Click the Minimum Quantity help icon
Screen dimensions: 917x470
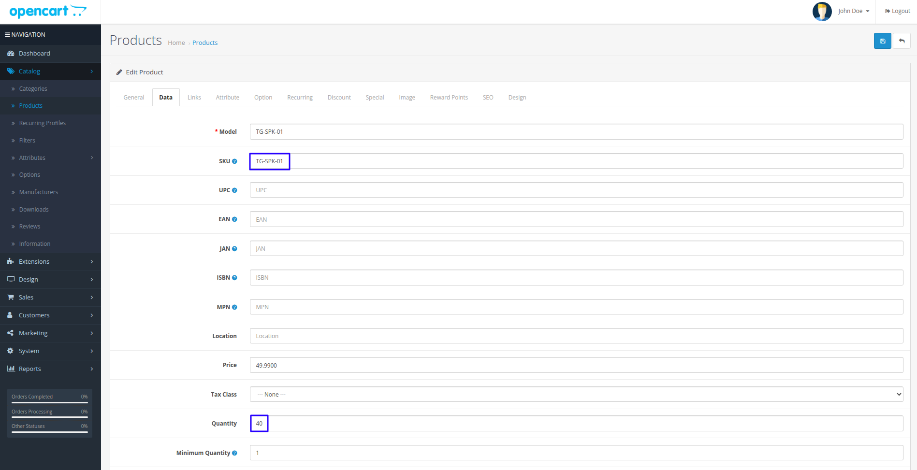(234, 453)
